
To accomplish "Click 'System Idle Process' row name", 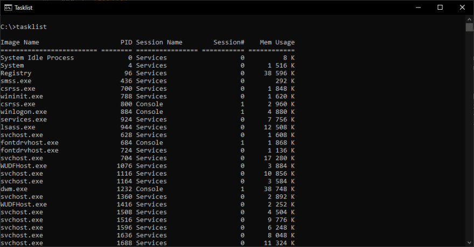I will click(37, 58).
